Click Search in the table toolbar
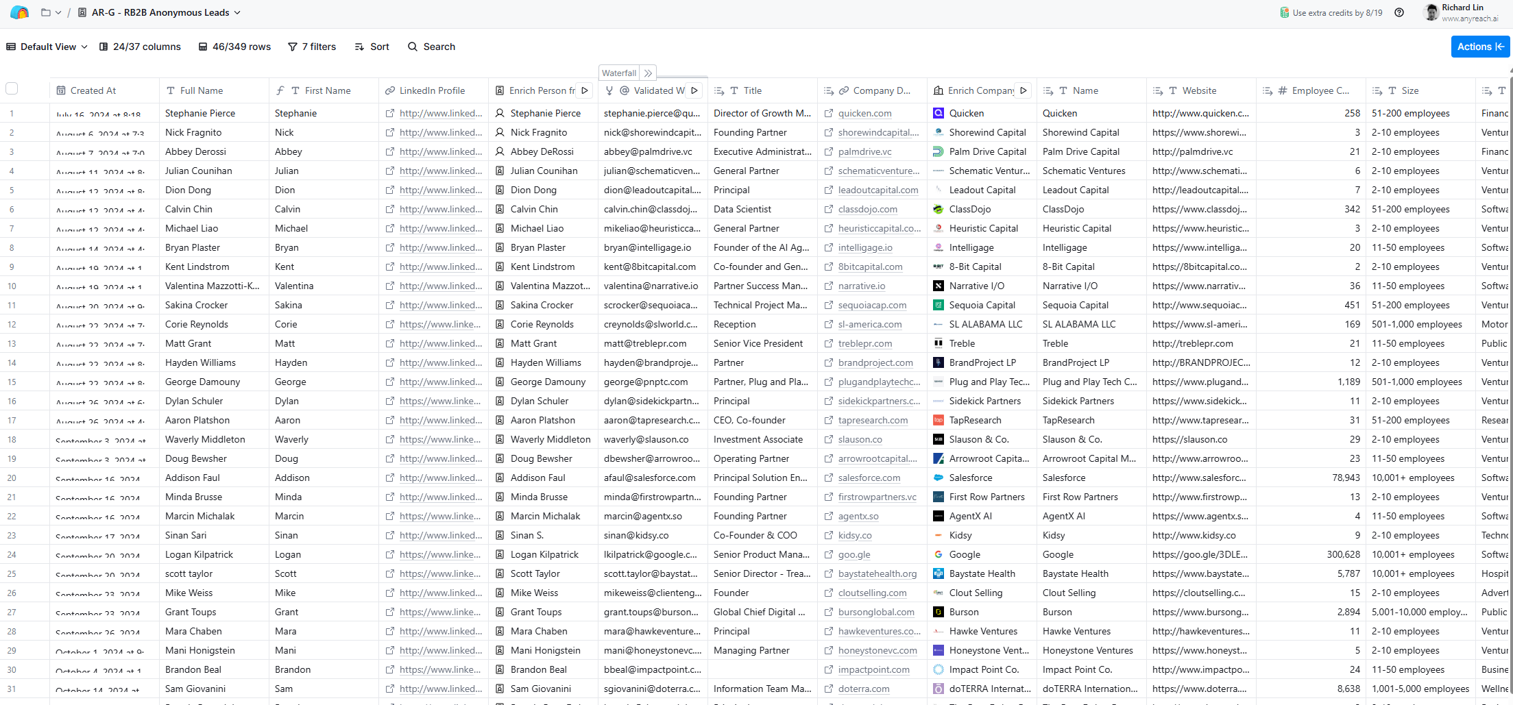The width and height of the screenshot is (1513, 705). click(431, 47)
